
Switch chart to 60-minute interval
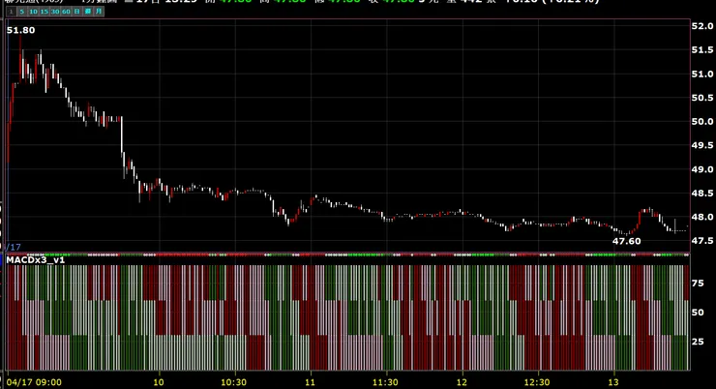[66, 12]
